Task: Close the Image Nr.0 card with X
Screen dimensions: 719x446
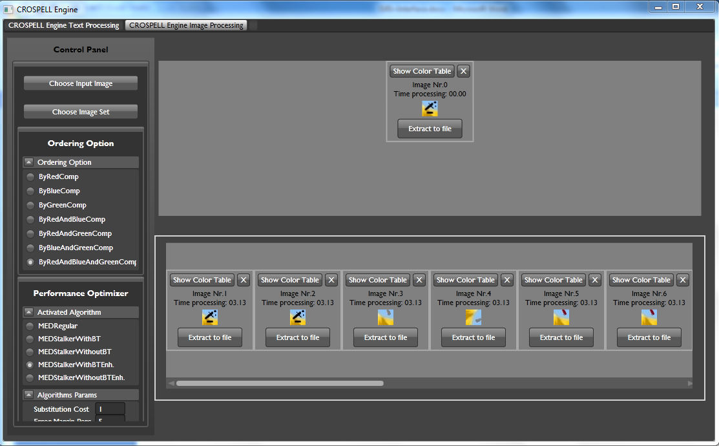Action: click(x=463, y=71)
